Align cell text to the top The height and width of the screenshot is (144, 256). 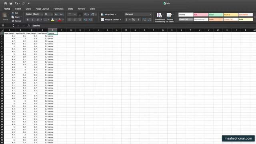pyautogui.click(x=70, y=14)
